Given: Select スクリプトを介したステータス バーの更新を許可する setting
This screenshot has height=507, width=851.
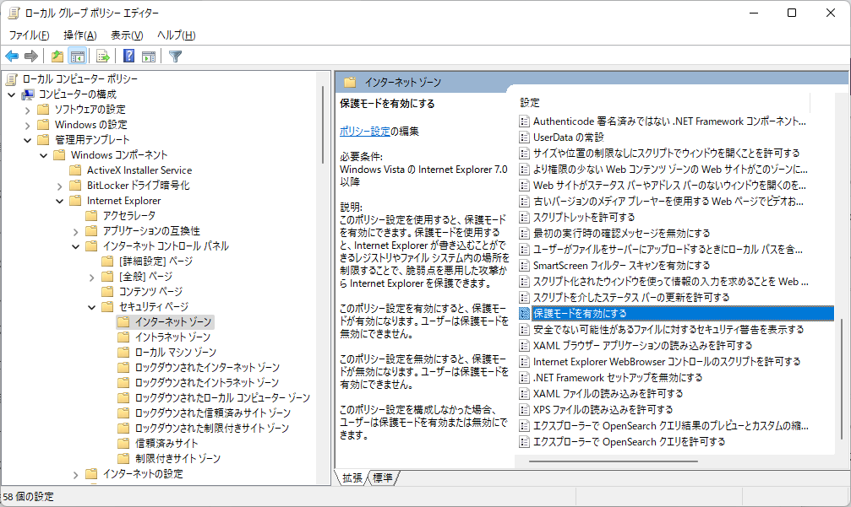Looking at the screenshot, I should [631, 298].
